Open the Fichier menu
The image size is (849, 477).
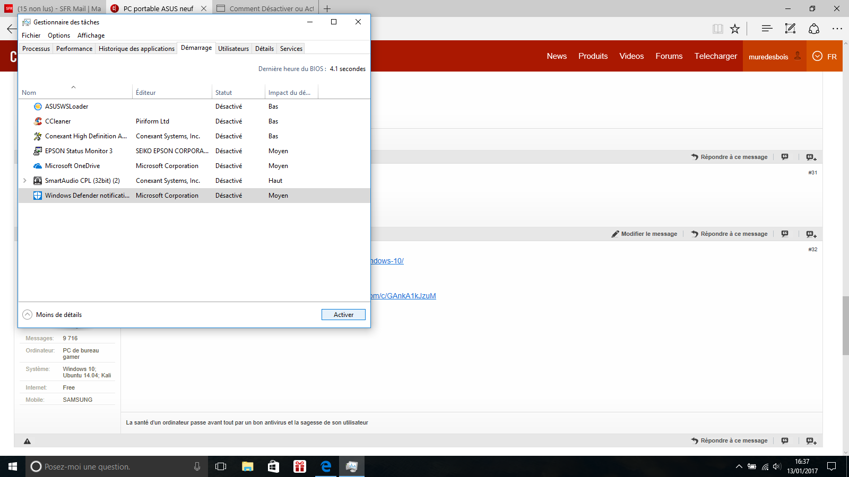pos(31,36)
